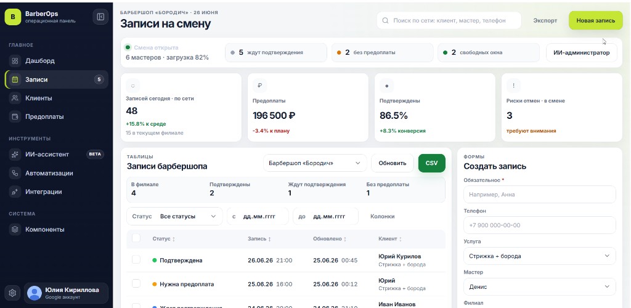The width and height of the screenshot is (631, 308).
Task: Click the Предоплаты wallet icon
Action: 15,116
